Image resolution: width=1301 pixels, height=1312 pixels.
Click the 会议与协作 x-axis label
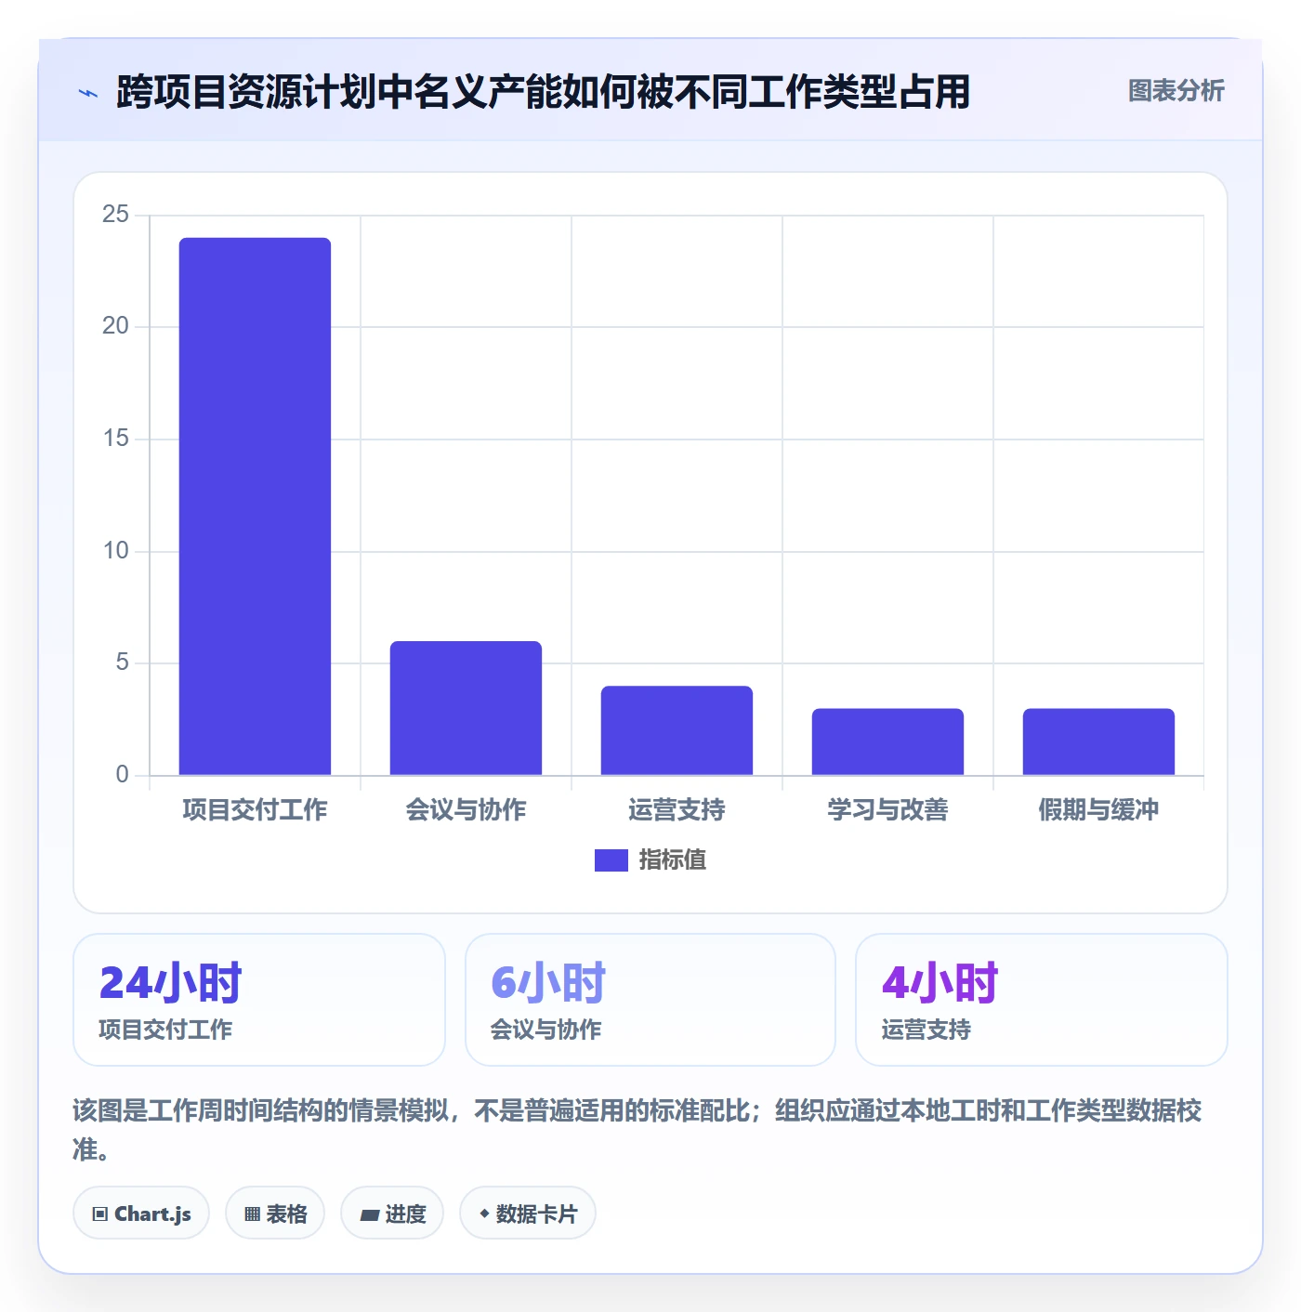[466, 809]
